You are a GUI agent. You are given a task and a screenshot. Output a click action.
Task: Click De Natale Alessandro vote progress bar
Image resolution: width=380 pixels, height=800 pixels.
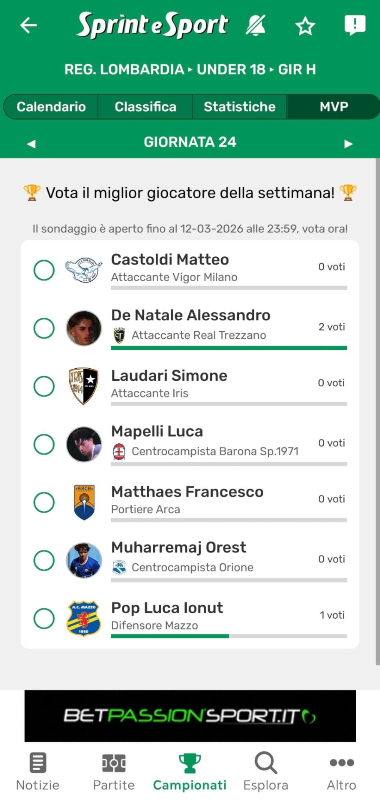click(x=229, y=348)
